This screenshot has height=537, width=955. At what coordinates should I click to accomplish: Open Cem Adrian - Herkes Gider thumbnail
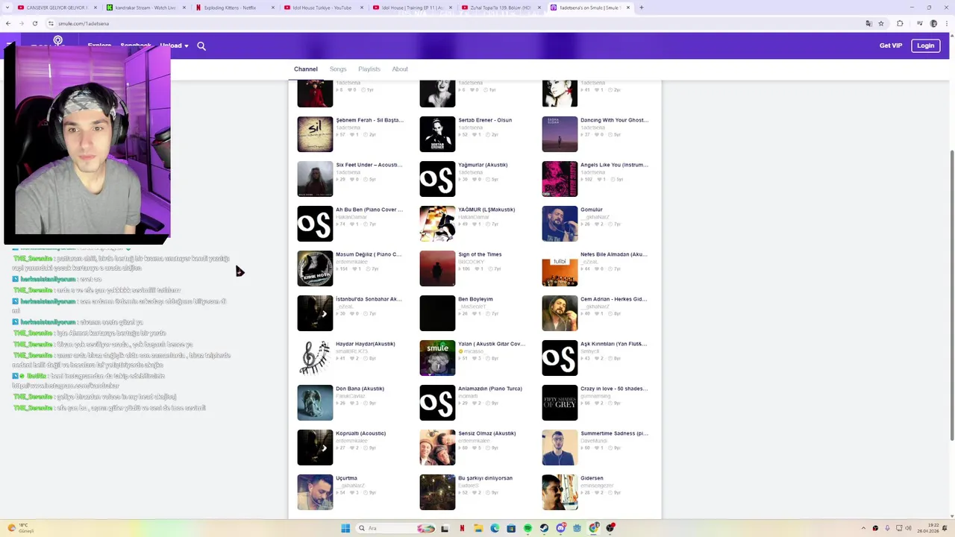click(560, 313)
